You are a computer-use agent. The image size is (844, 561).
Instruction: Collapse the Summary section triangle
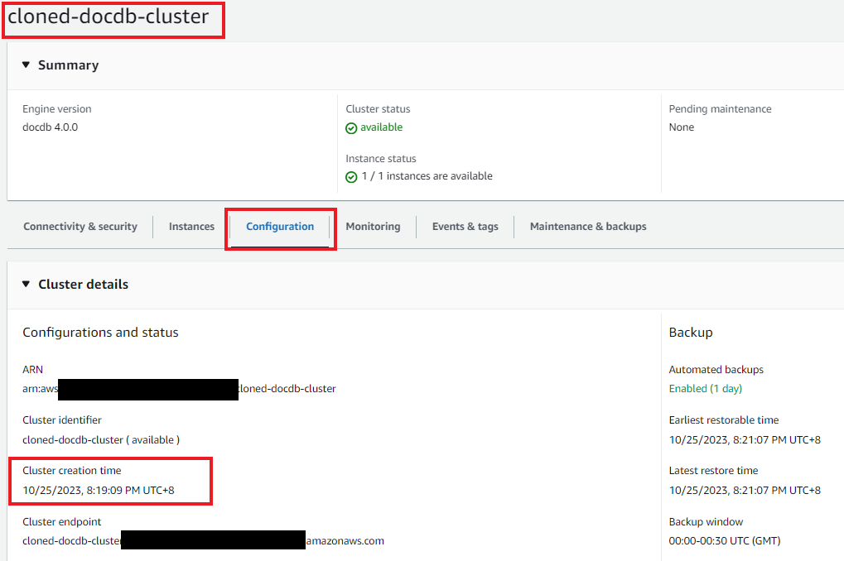point(26,65)
